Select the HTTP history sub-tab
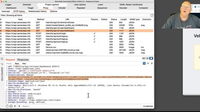This screenshot has height=112, width=200. (19, 11)
